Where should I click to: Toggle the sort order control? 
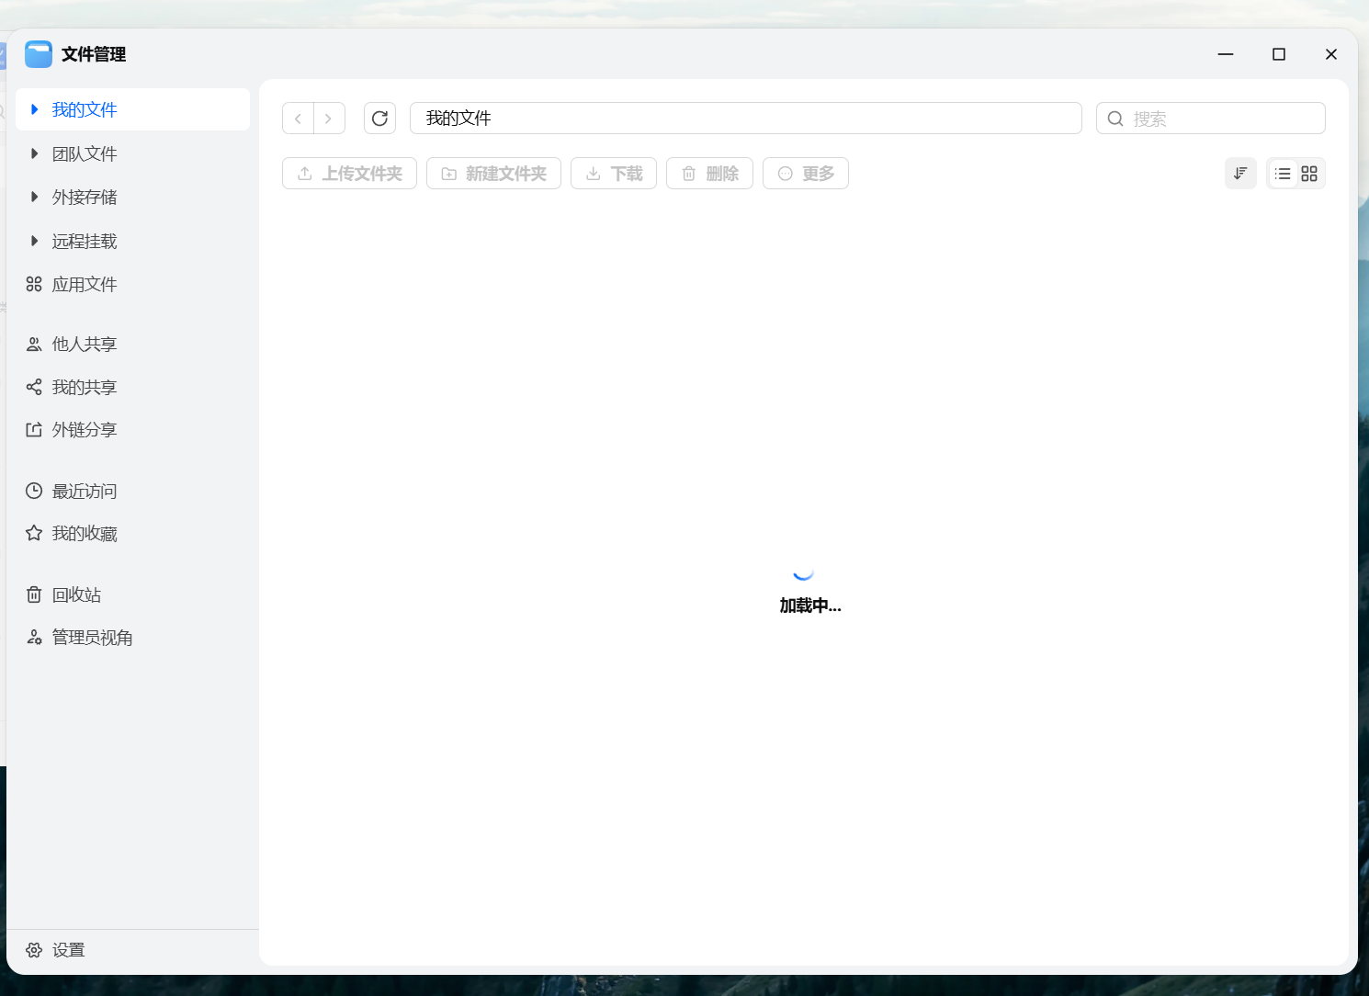1240,173
